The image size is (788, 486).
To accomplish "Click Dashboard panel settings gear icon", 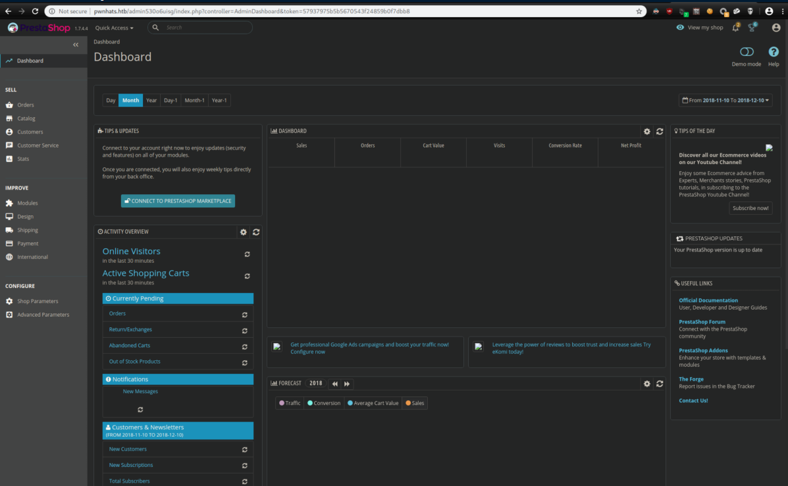I will click(x=647, y=131).
